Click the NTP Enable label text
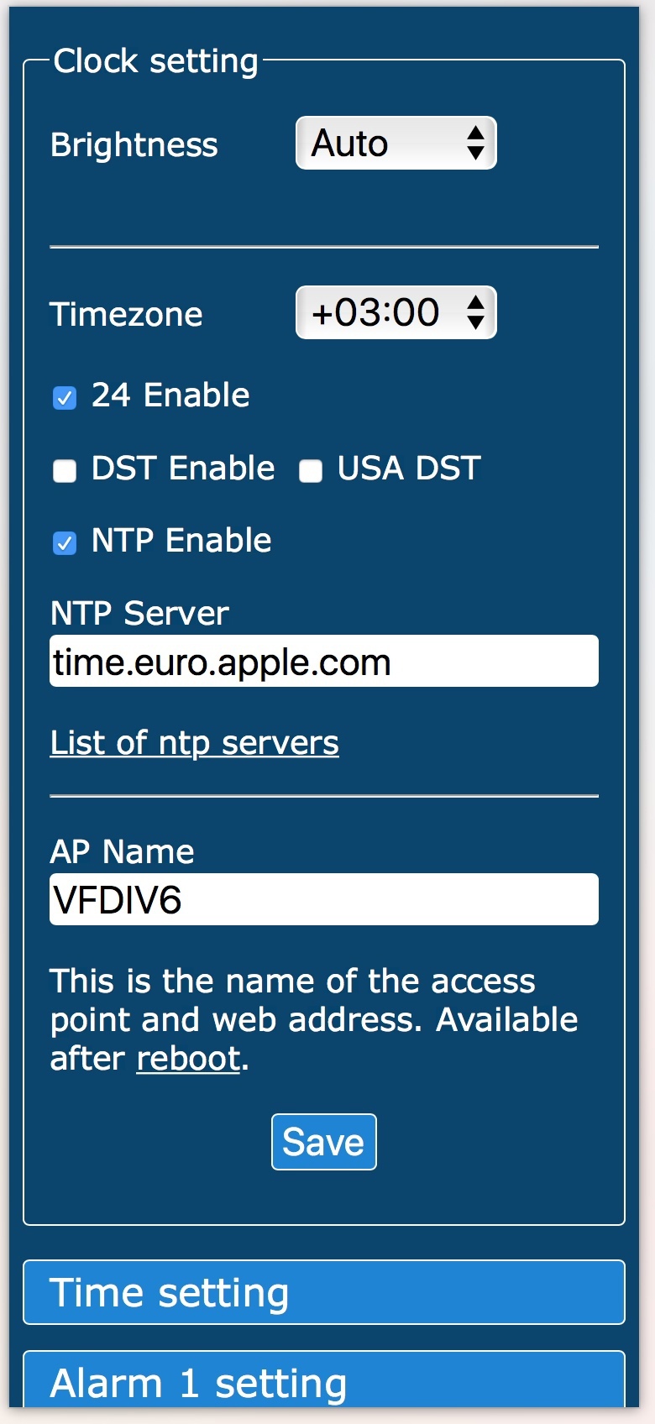 click(181, 540)
